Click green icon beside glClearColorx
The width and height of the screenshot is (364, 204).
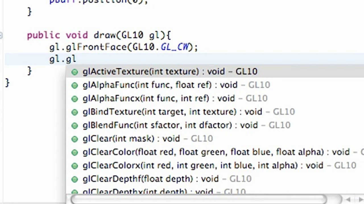[x=75, y=165]
